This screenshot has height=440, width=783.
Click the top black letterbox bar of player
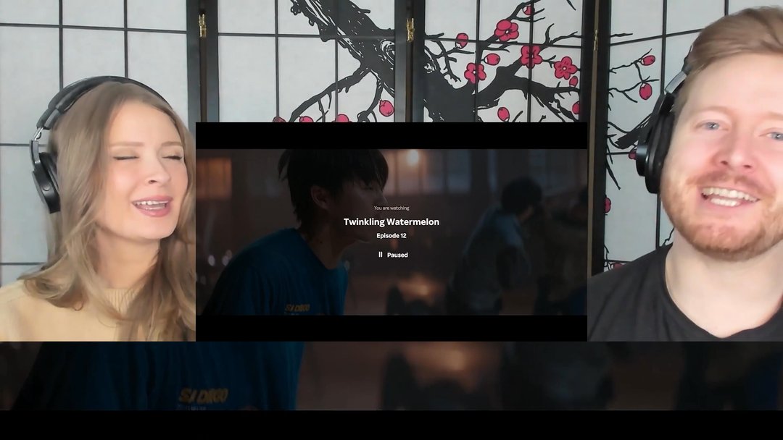(x=391, y=135)
